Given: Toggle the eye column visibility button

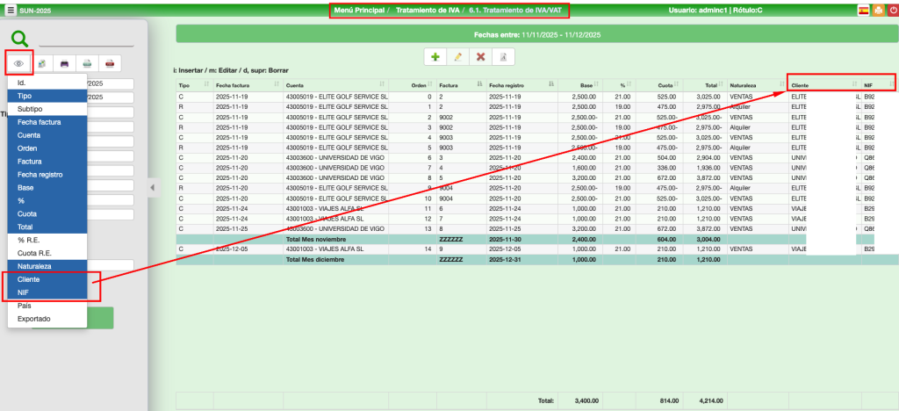Looking at the screenshot, I should 18,63.
